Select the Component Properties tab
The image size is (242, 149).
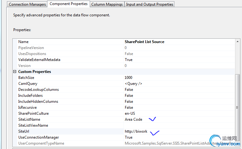69,4
